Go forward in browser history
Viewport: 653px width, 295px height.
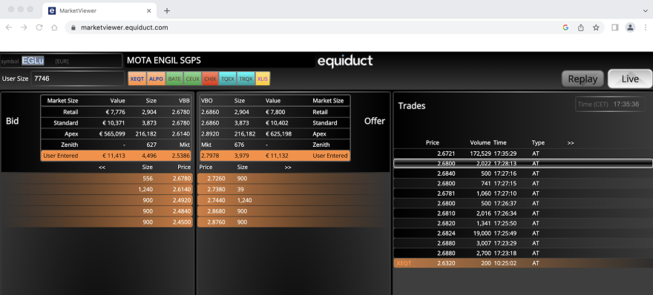click(24, 27)
